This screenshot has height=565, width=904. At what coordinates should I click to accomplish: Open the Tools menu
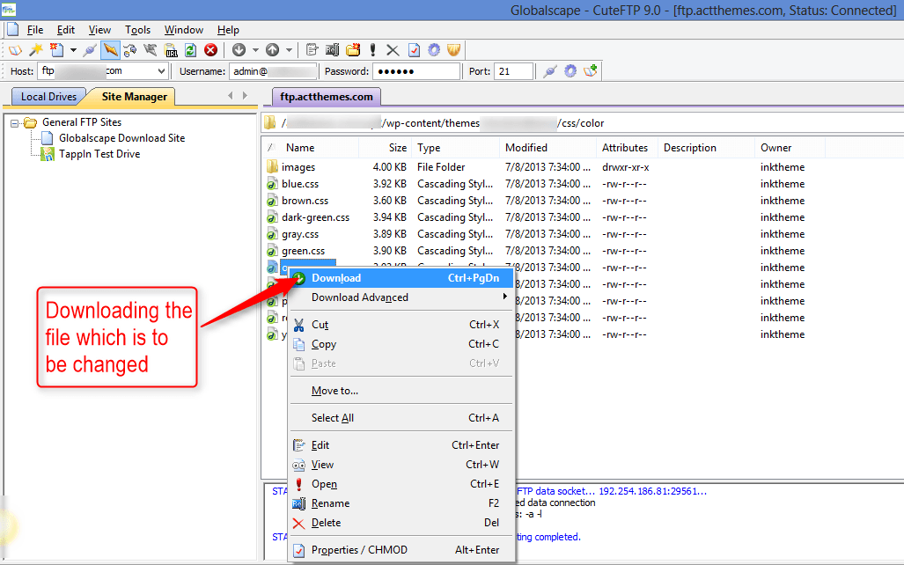138,30
